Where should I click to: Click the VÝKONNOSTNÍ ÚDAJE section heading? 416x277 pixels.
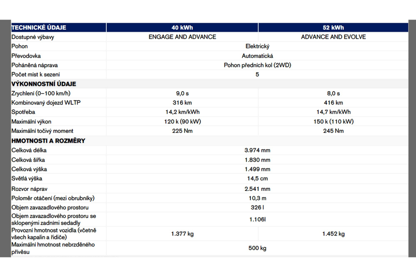point(44,84)
